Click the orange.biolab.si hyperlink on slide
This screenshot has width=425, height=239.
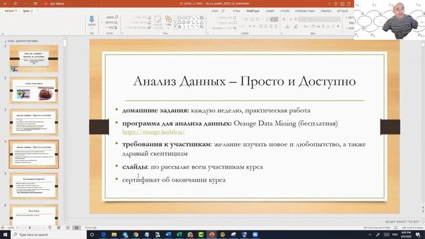coord(153,132)
